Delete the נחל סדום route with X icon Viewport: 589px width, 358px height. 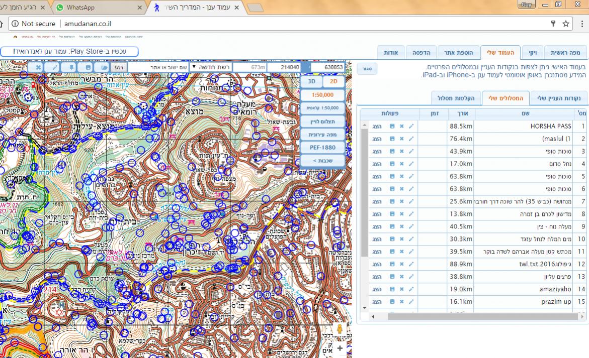point(401,164)
